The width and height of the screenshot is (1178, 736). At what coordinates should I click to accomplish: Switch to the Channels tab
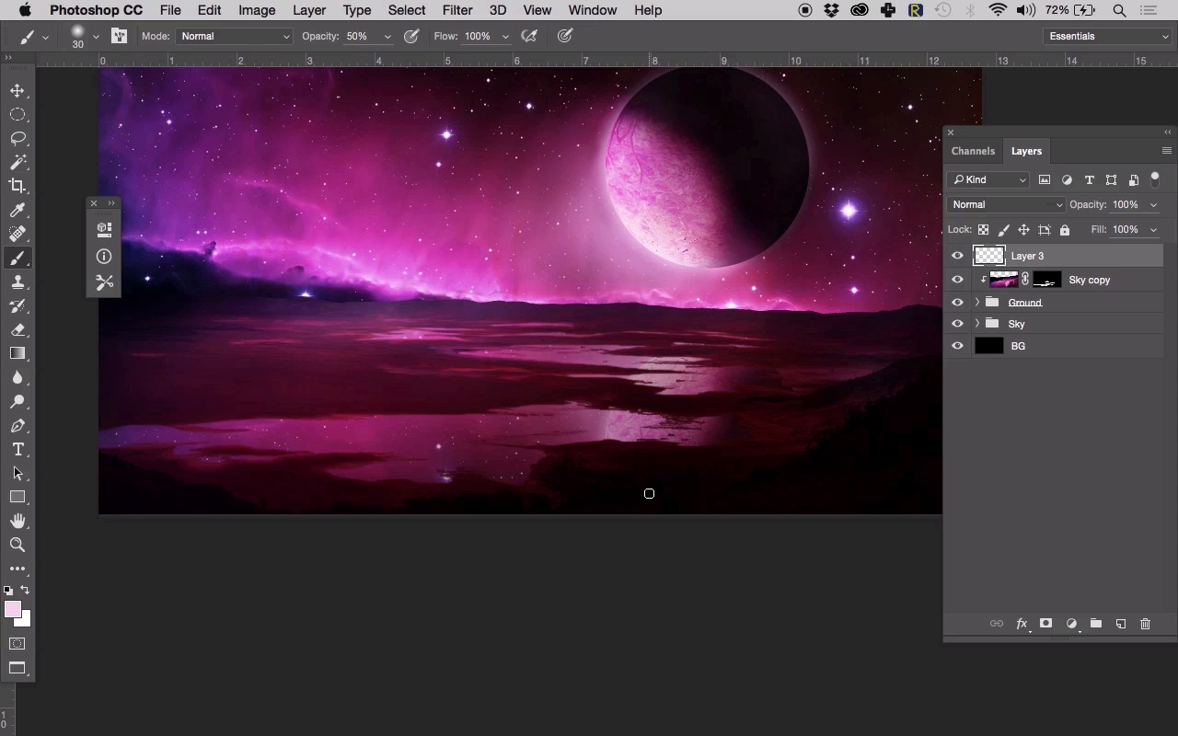pos(973,151)
